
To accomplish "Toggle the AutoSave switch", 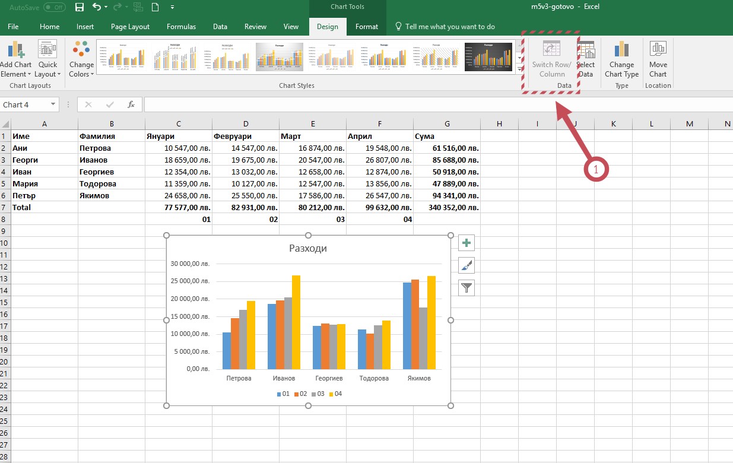I will pos(54,7).
